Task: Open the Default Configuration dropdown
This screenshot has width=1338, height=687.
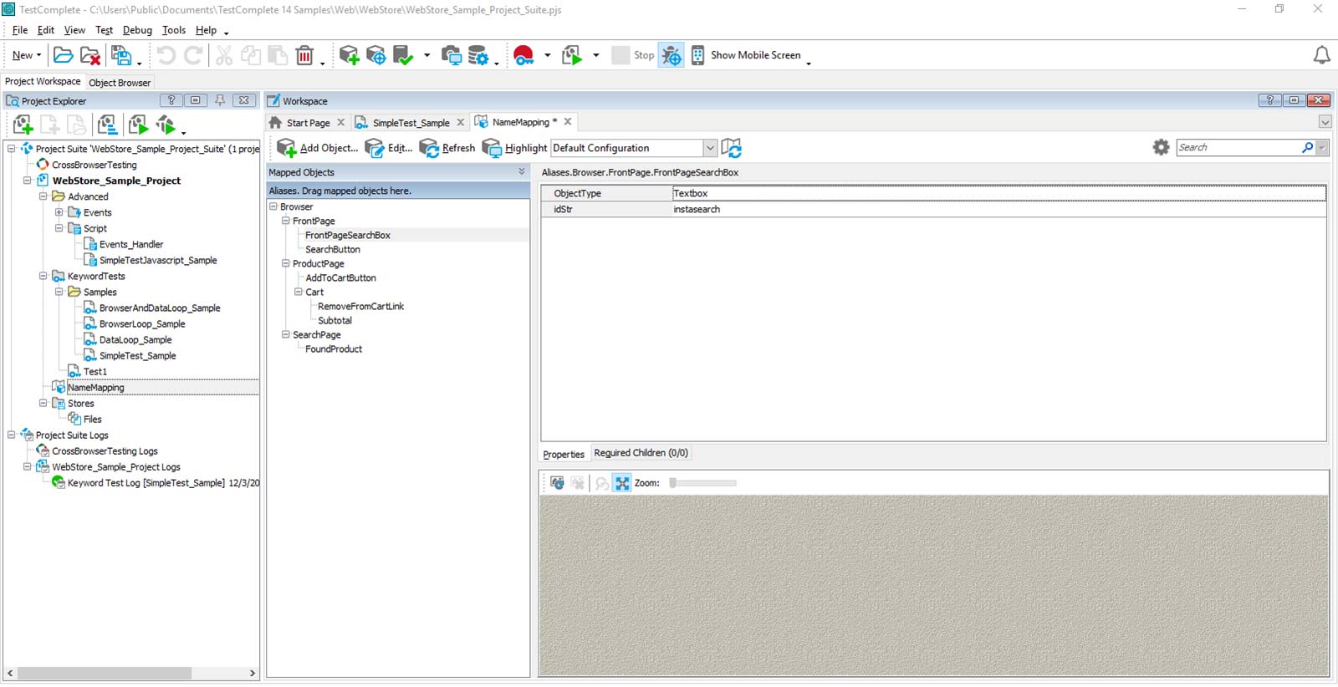Action: pyautogui.click(x=710, y=148)
